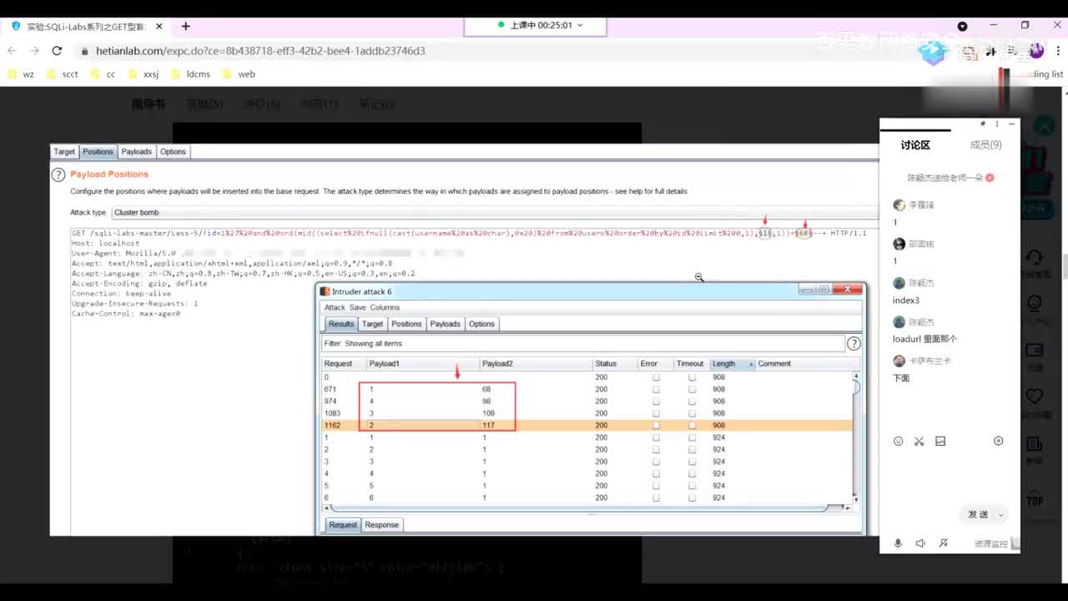Viewport: 1068px width, 601px height.
Task: Click the scissors screenshot icon in chat
Action: click(x=919, y=441)
